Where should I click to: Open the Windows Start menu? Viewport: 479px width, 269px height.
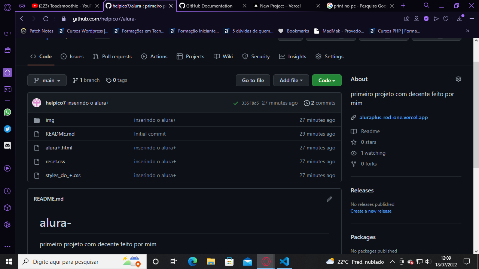9,262
